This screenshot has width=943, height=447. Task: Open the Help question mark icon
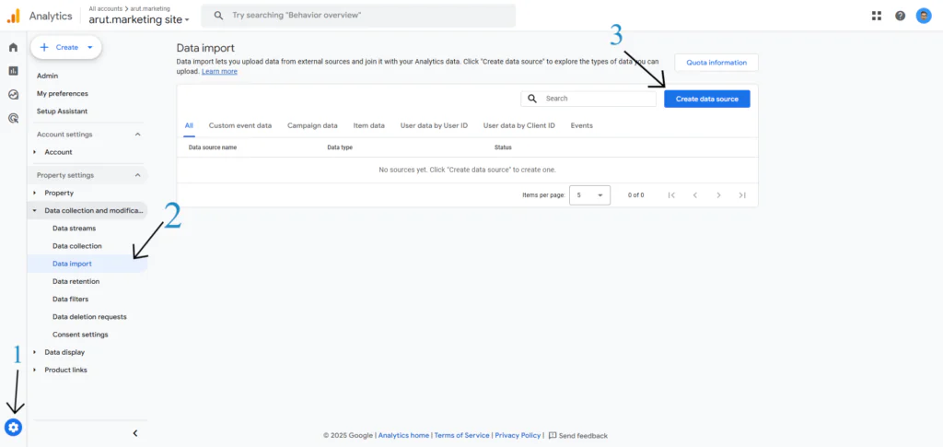pos(900,16)
